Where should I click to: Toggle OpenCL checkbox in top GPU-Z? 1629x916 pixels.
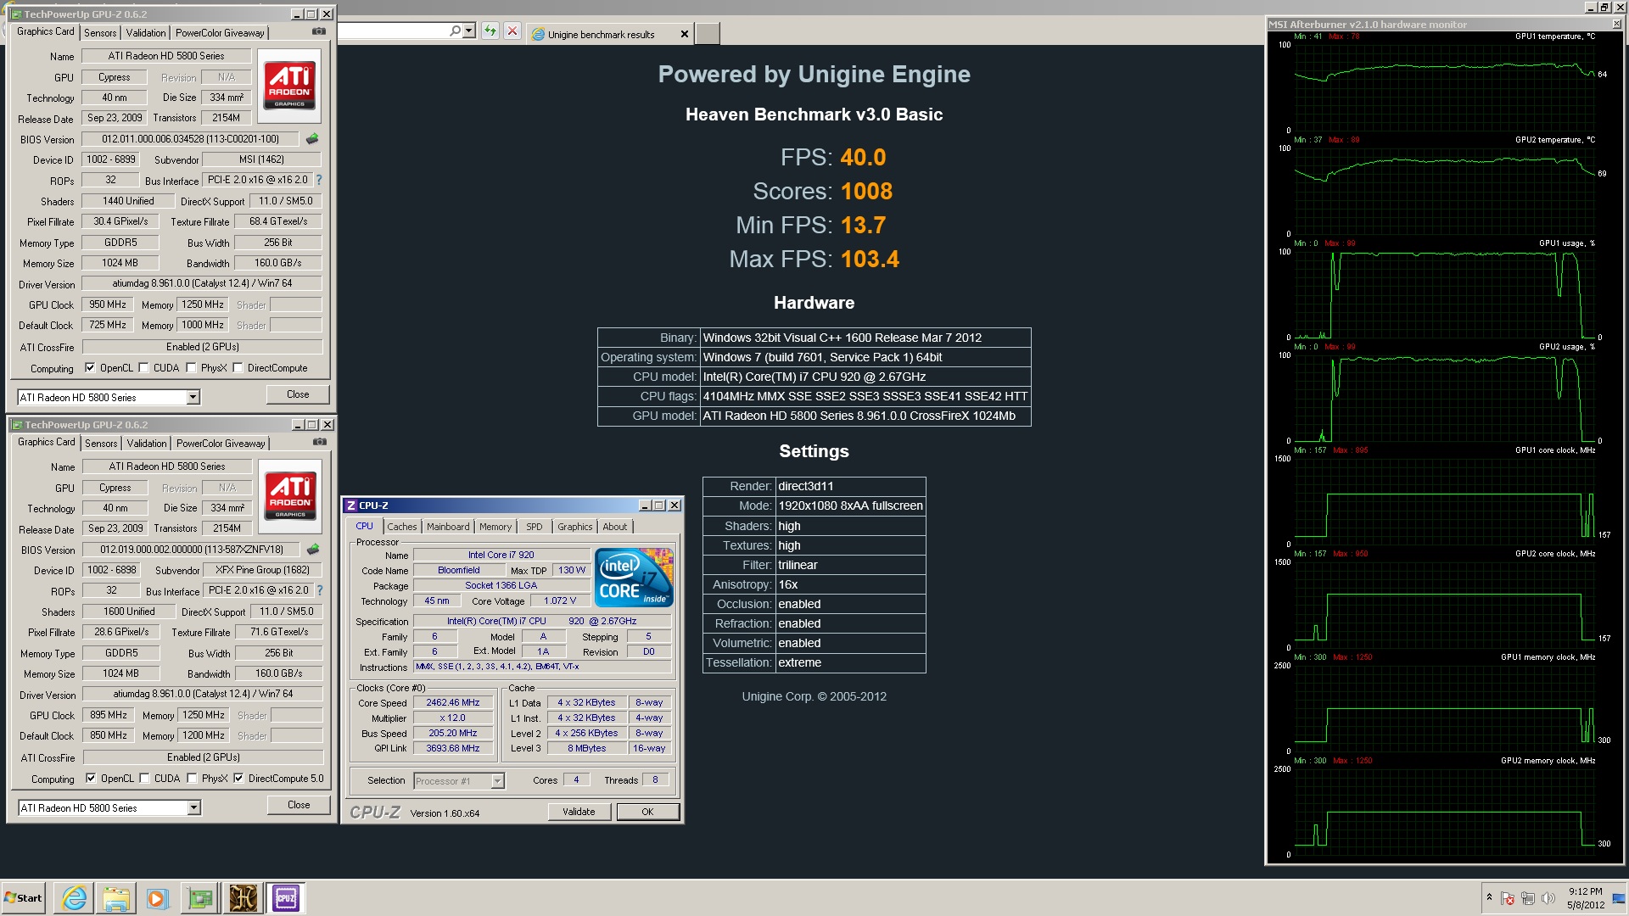click(90, 368)
